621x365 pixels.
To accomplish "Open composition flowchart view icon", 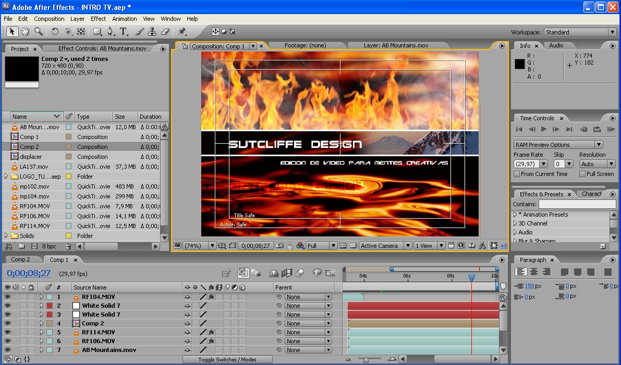I will (482, 246).
